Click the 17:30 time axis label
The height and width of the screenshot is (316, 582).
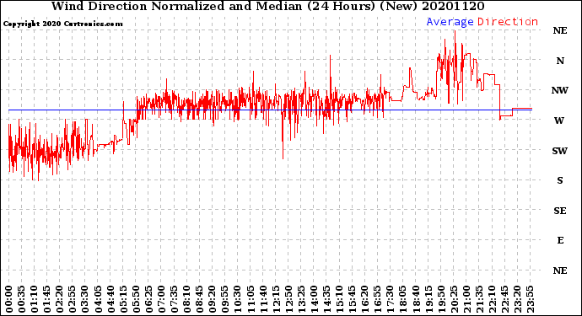pos(390,299)
